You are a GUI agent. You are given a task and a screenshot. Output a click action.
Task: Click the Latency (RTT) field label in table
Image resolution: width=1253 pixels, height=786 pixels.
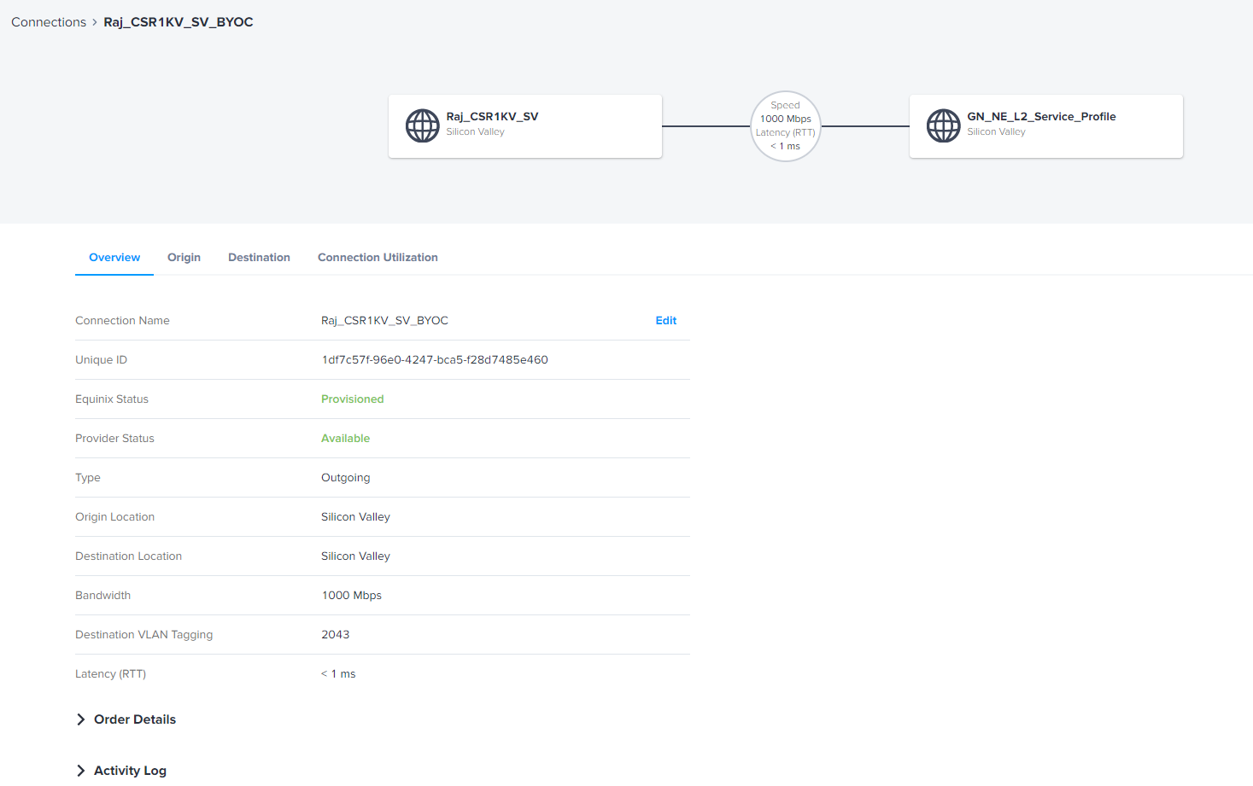[110, 674]
